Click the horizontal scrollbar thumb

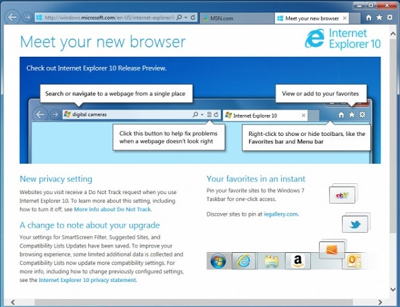click(193, 302)
